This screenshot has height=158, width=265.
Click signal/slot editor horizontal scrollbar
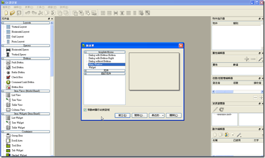pos(237,91)
